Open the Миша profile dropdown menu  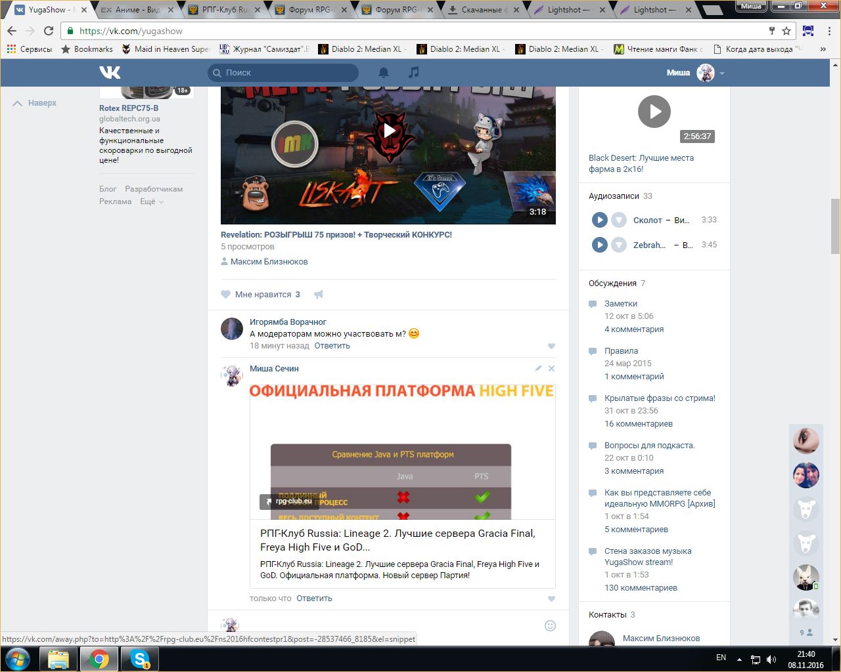(722, 73)
